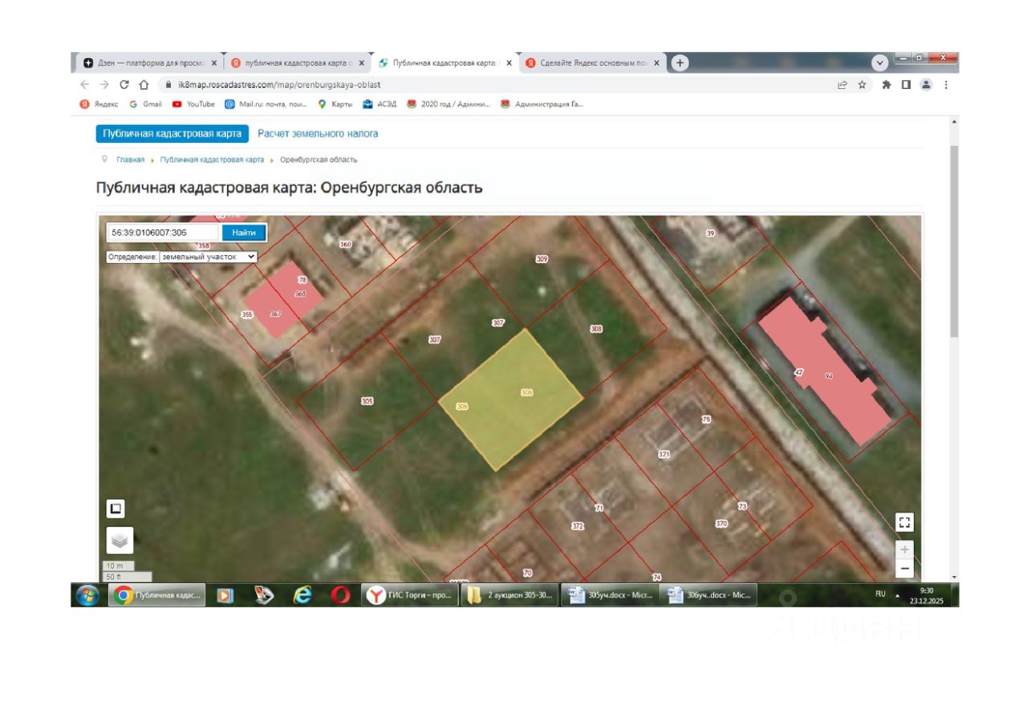The width and height of the screenshot is (1027, 726).
Task: Open the YouTube bookmark
Action: 193,104
